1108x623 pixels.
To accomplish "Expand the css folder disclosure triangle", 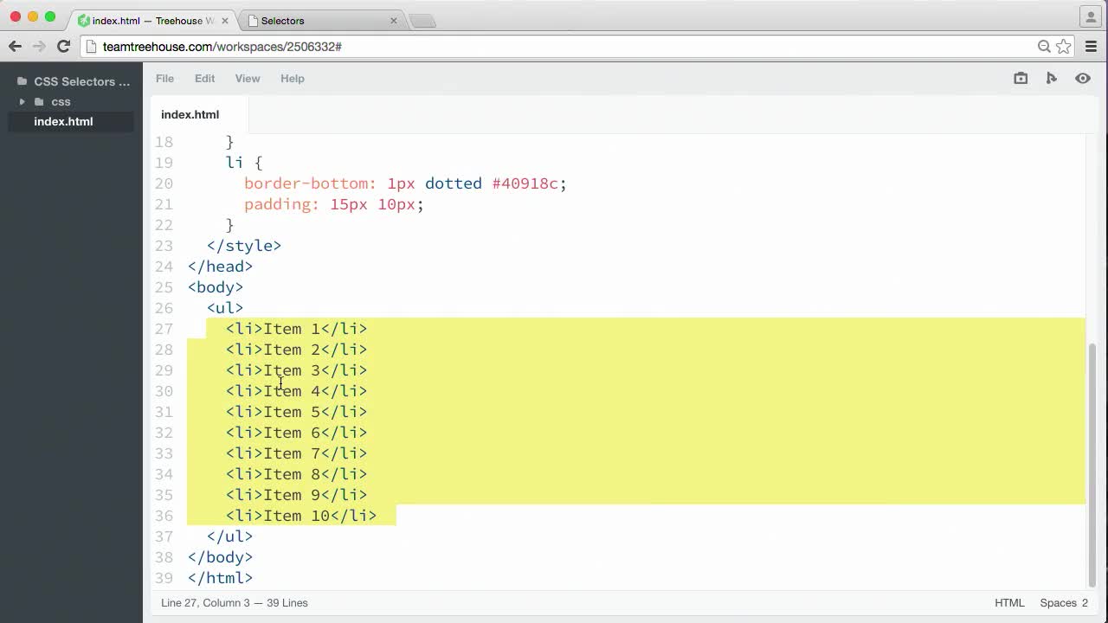I will coord(22,102).
